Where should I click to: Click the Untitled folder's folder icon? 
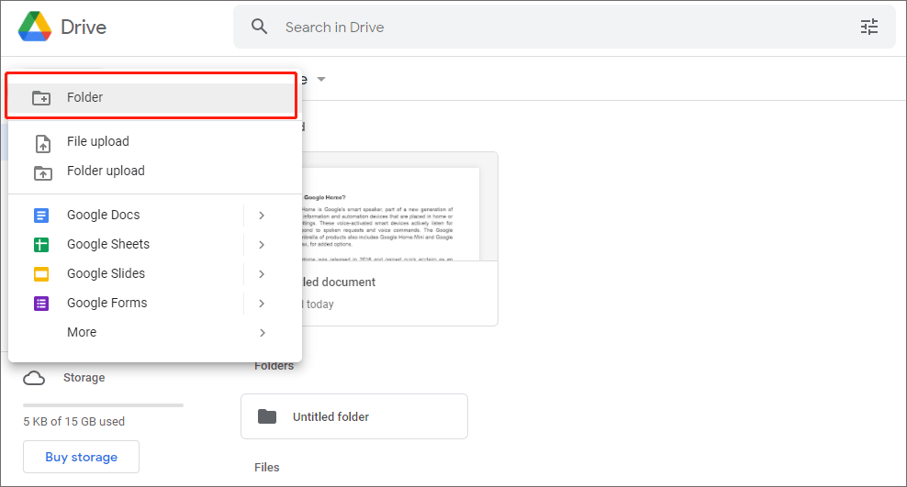266,416
